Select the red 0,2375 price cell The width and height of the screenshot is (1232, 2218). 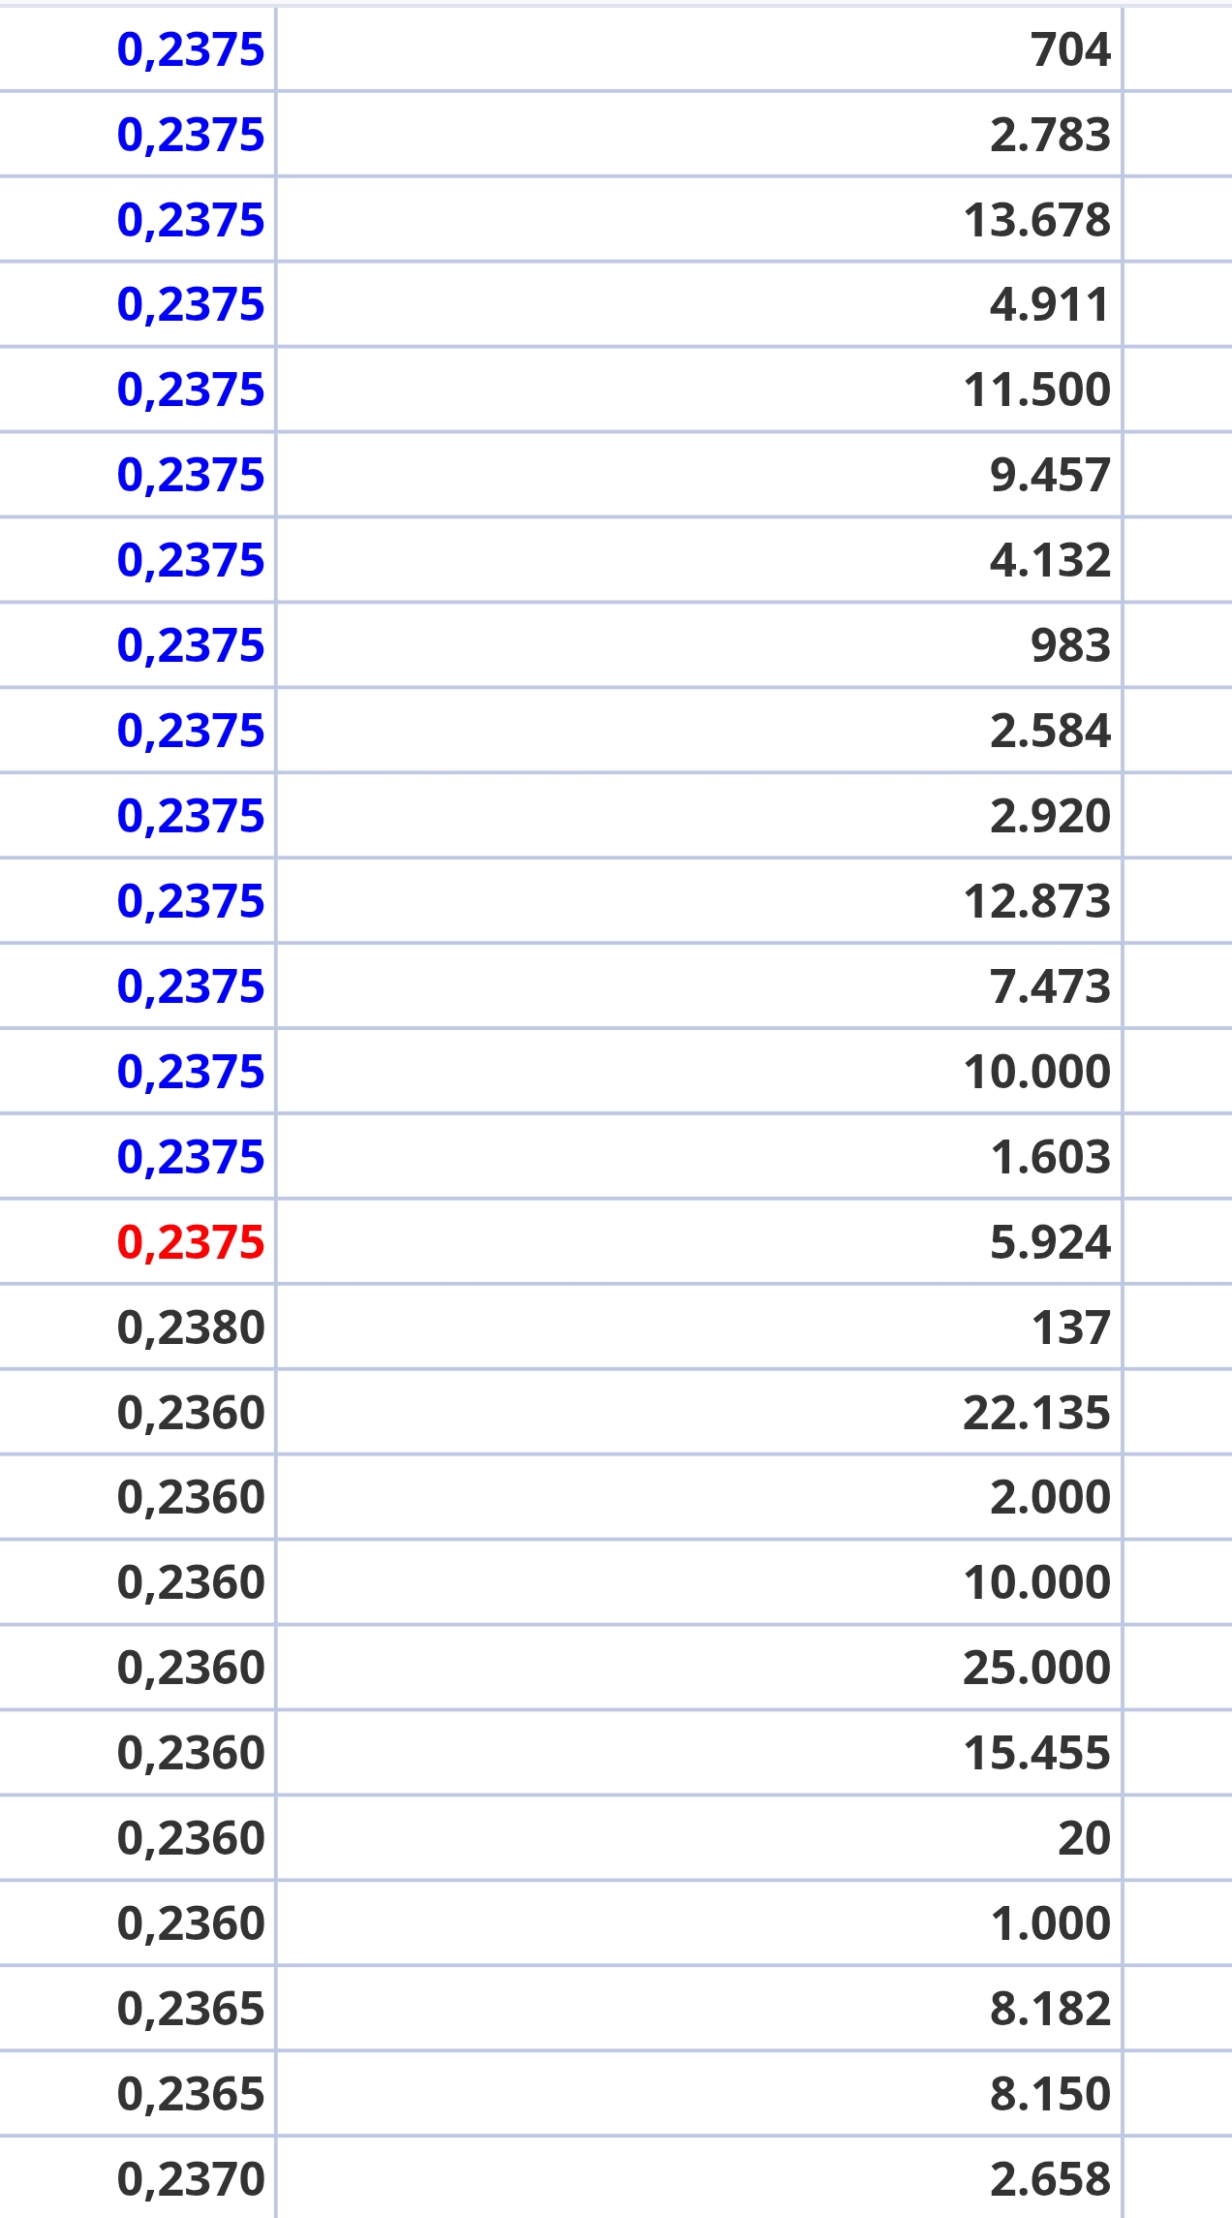(191, 1242)
